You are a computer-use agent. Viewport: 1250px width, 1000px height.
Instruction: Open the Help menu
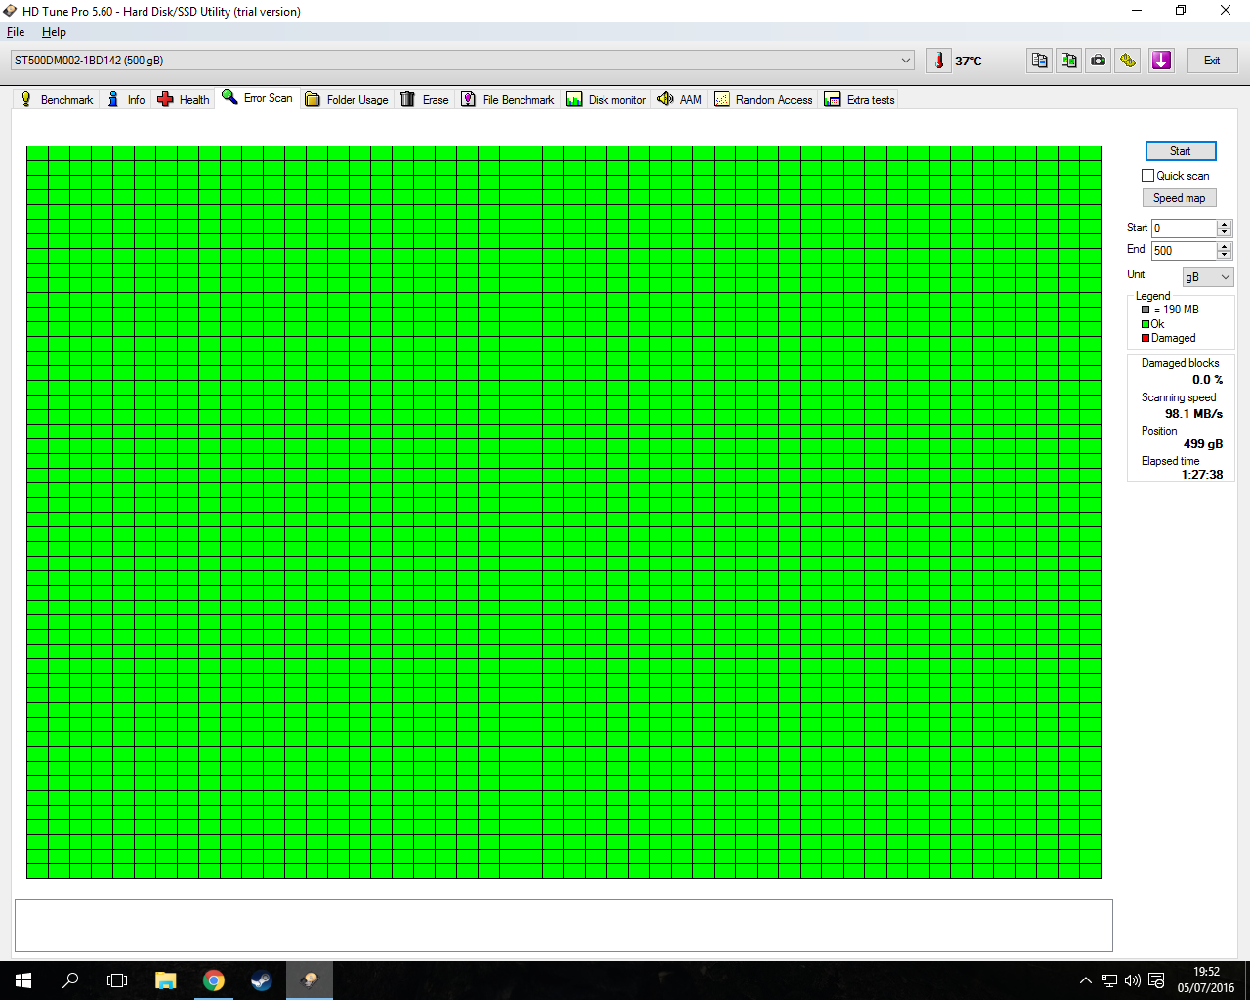[x=54, y=32]
